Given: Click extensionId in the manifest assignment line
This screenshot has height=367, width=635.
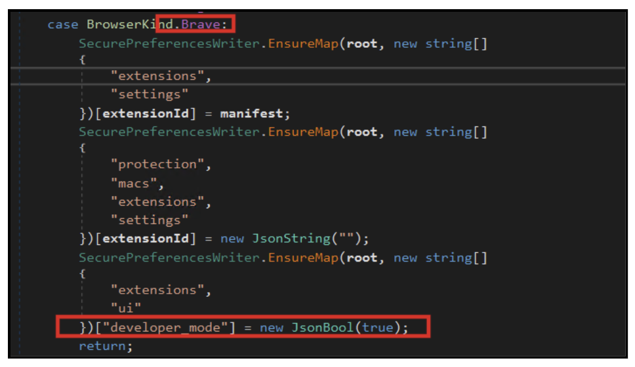Looking at the screenshot, I should click(146, 113).
